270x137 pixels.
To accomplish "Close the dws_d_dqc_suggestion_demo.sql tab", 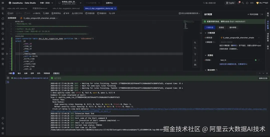I will tap(115, 8).
